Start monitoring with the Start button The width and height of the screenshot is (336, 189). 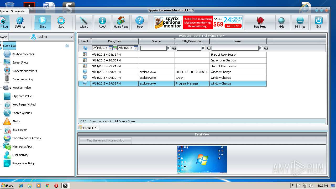43,22
